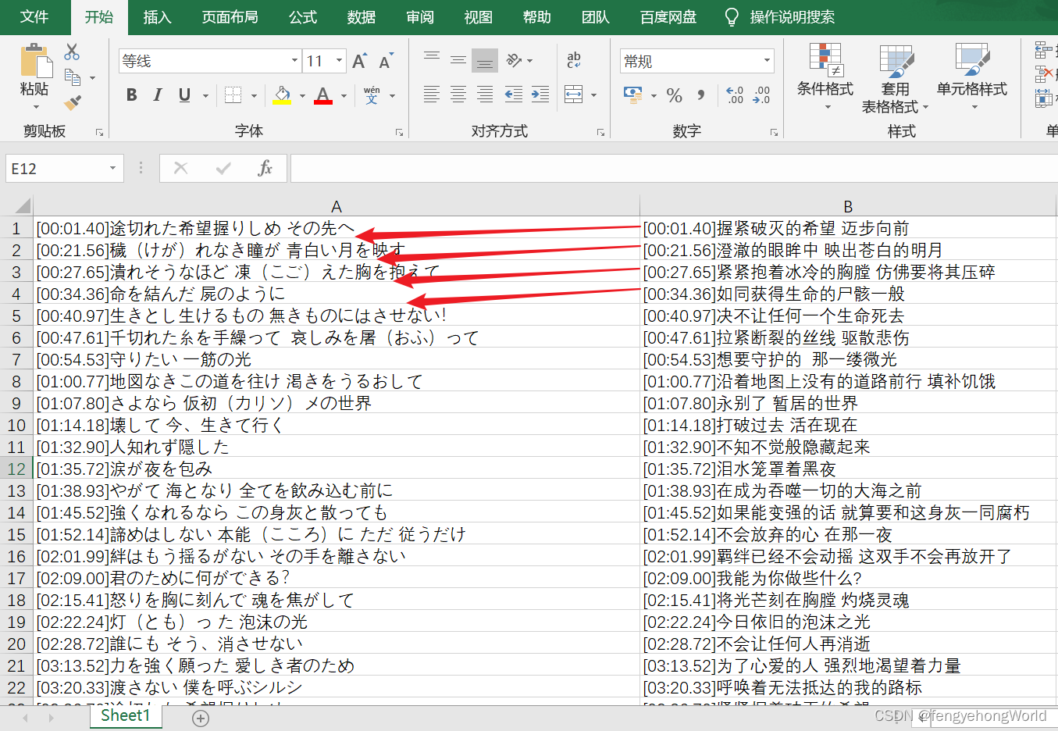Open the font color dropdown arrow
The width and height of the screenshot is (1058, 731).
point(344,96)
